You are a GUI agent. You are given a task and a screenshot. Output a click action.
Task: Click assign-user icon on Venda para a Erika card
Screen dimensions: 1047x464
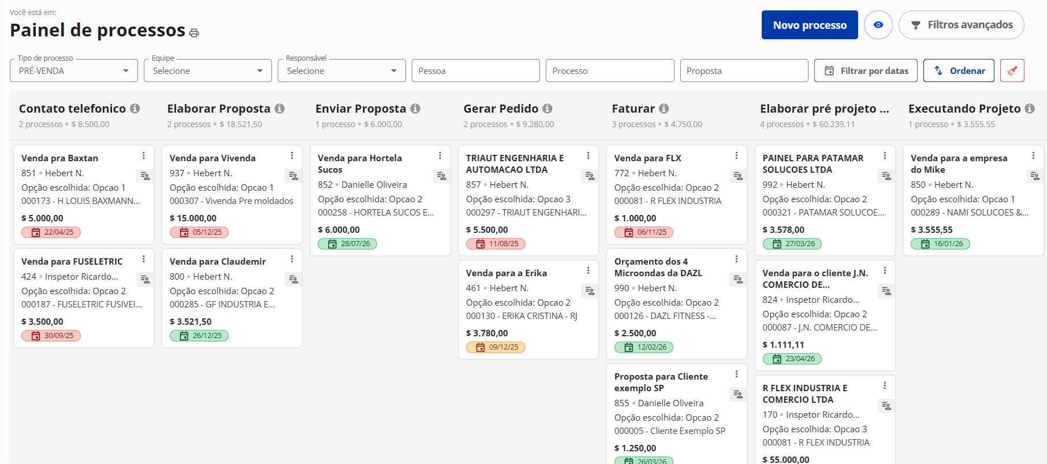point(590,291)
